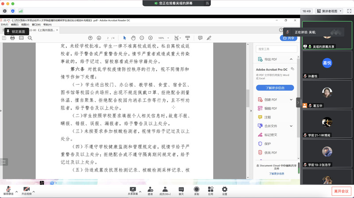Expand share options arrow beside 共享屏幕
Screen dimensions: 354x198
coord(140,192)
